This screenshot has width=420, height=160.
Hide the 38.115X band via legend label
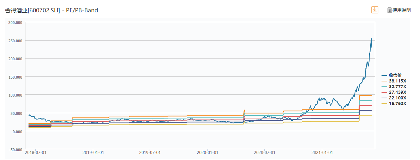(x=397, y=81)
